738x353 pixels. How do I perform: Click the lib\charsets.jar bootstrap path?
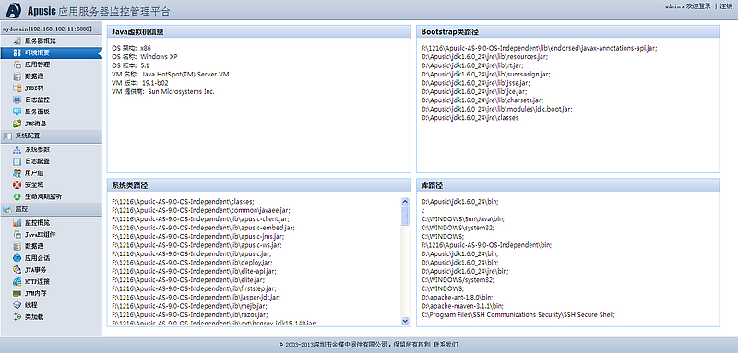coord(482,100)
